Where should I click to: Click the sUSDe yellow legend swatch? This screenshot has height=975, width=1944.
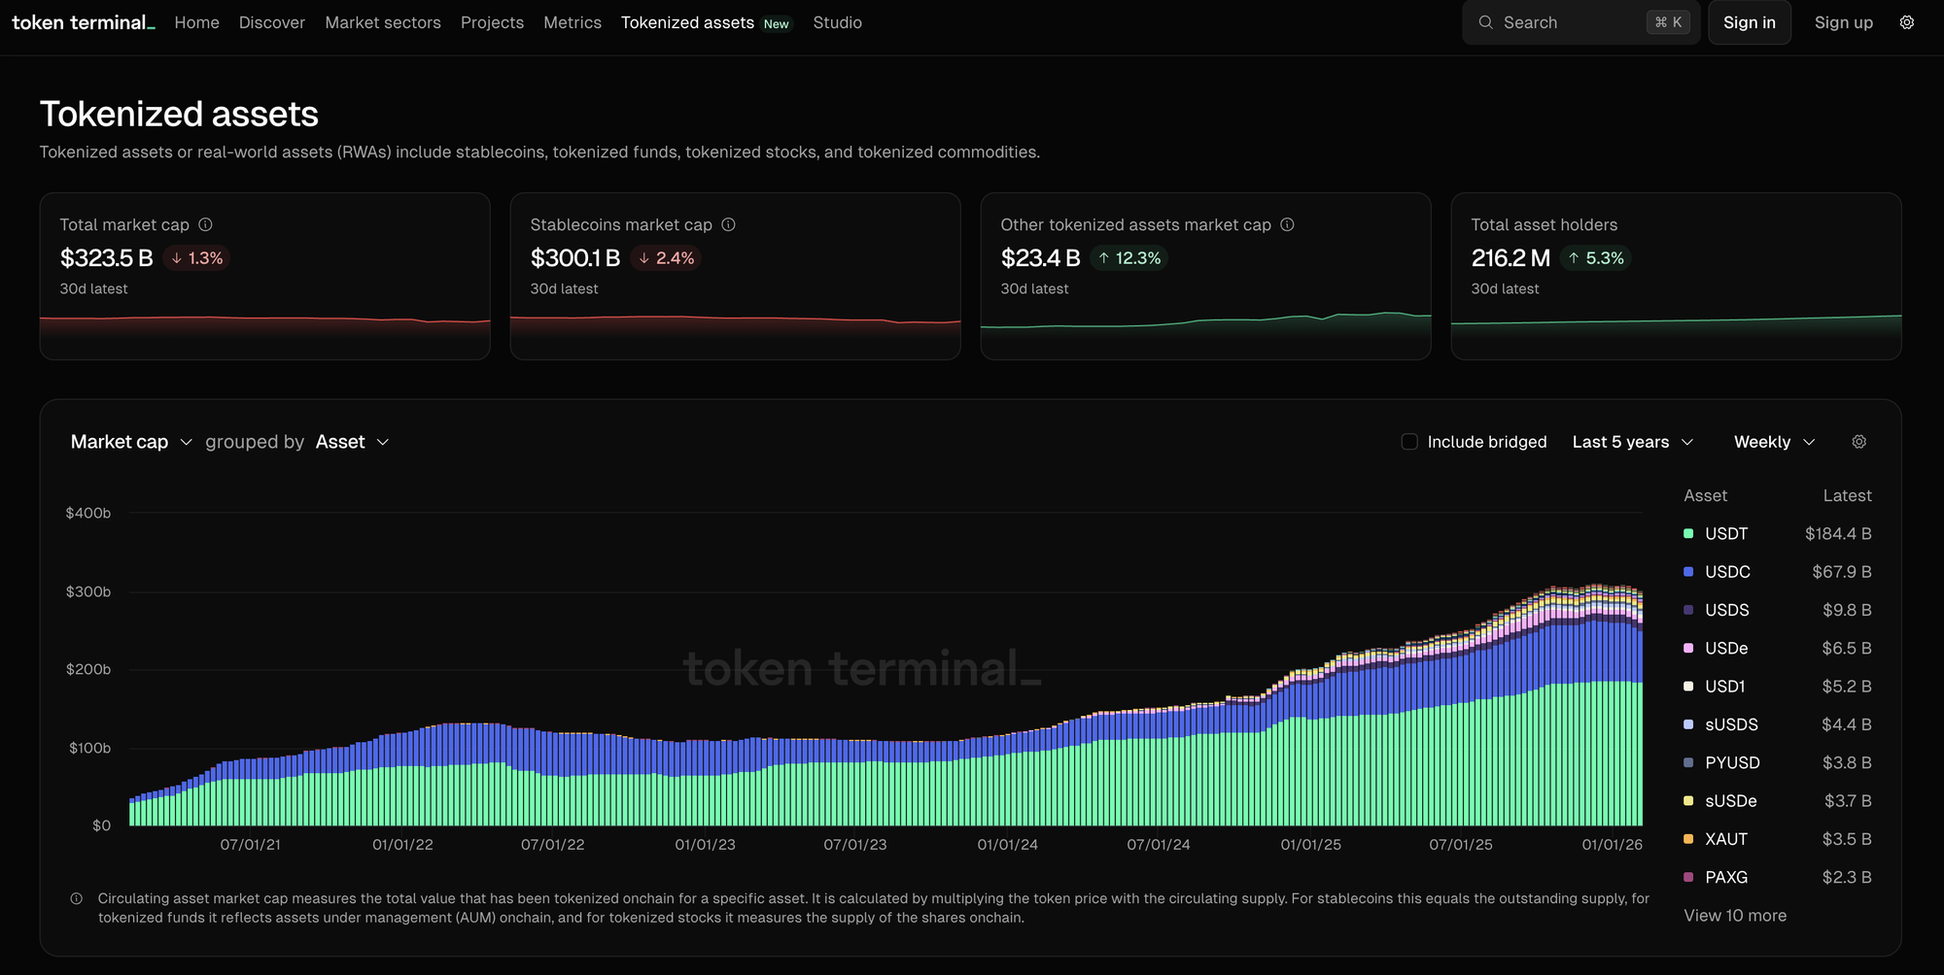[1688, 801]
